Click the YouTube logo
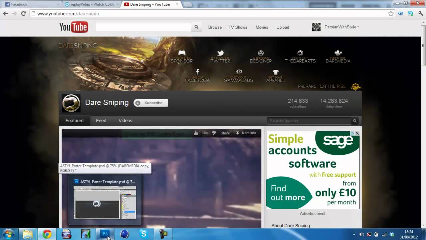 tap(74, 27)
